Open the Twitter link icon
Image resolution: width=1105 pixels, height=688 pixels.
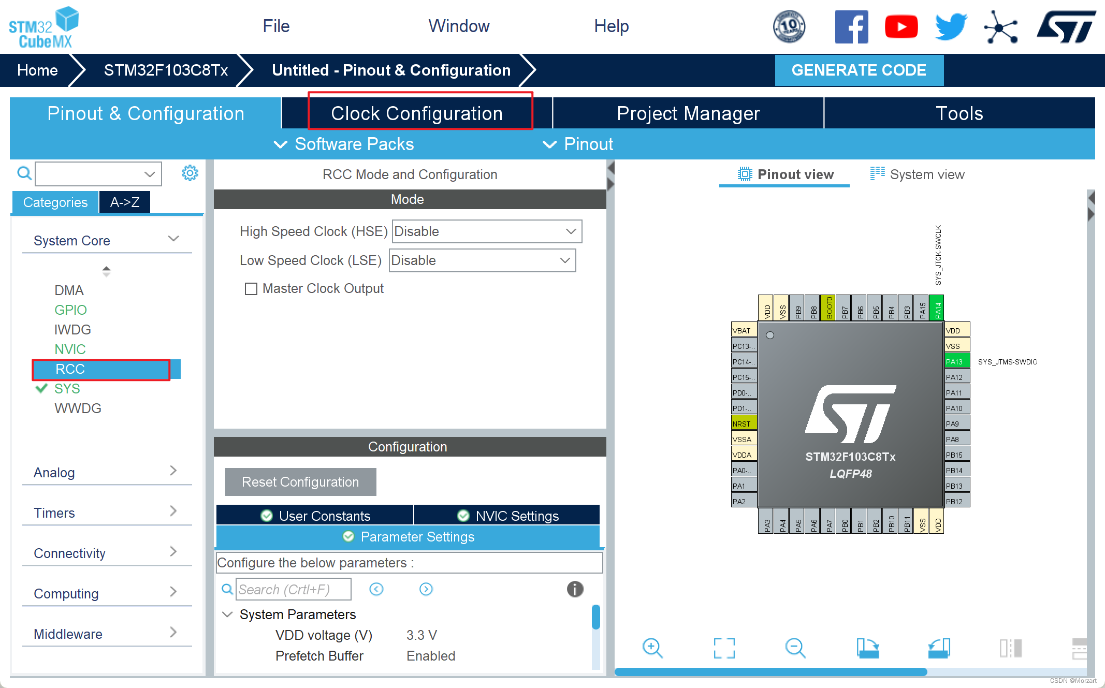(951, 26)
